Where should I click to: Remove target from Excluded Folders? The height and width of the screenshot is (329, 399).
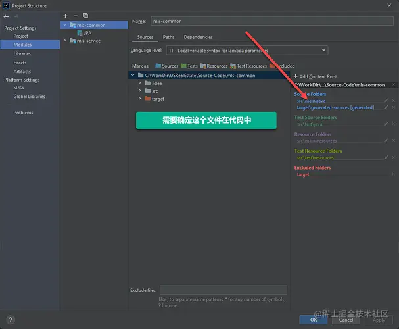pyautogui.click(x=393, y=174)
